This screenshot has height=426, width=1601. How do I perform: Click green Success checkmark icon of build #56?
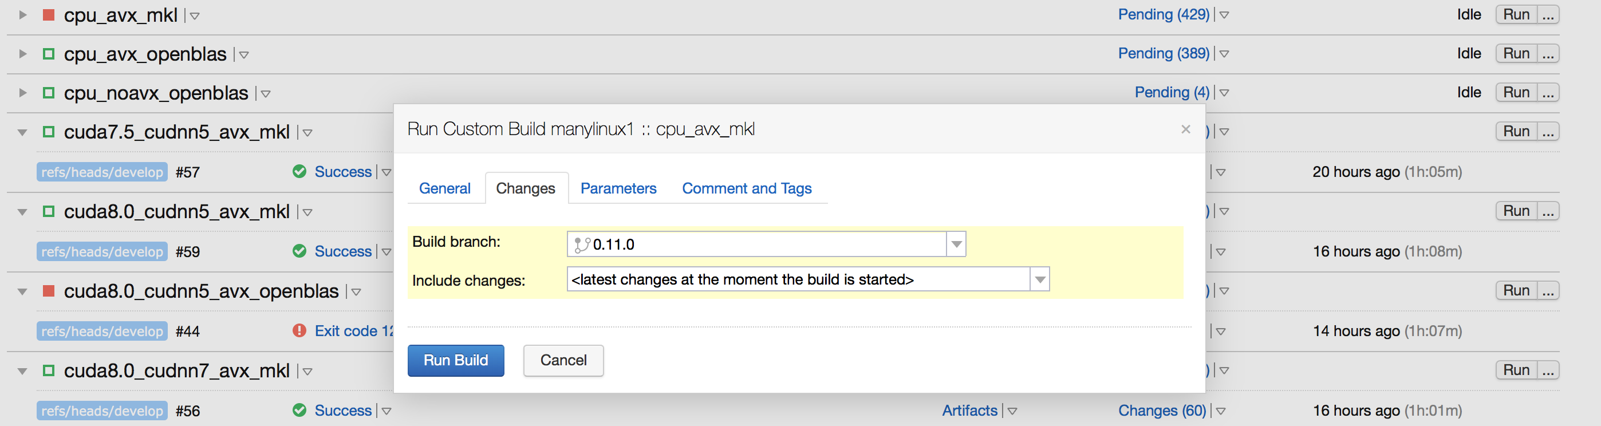click(299, 410)
